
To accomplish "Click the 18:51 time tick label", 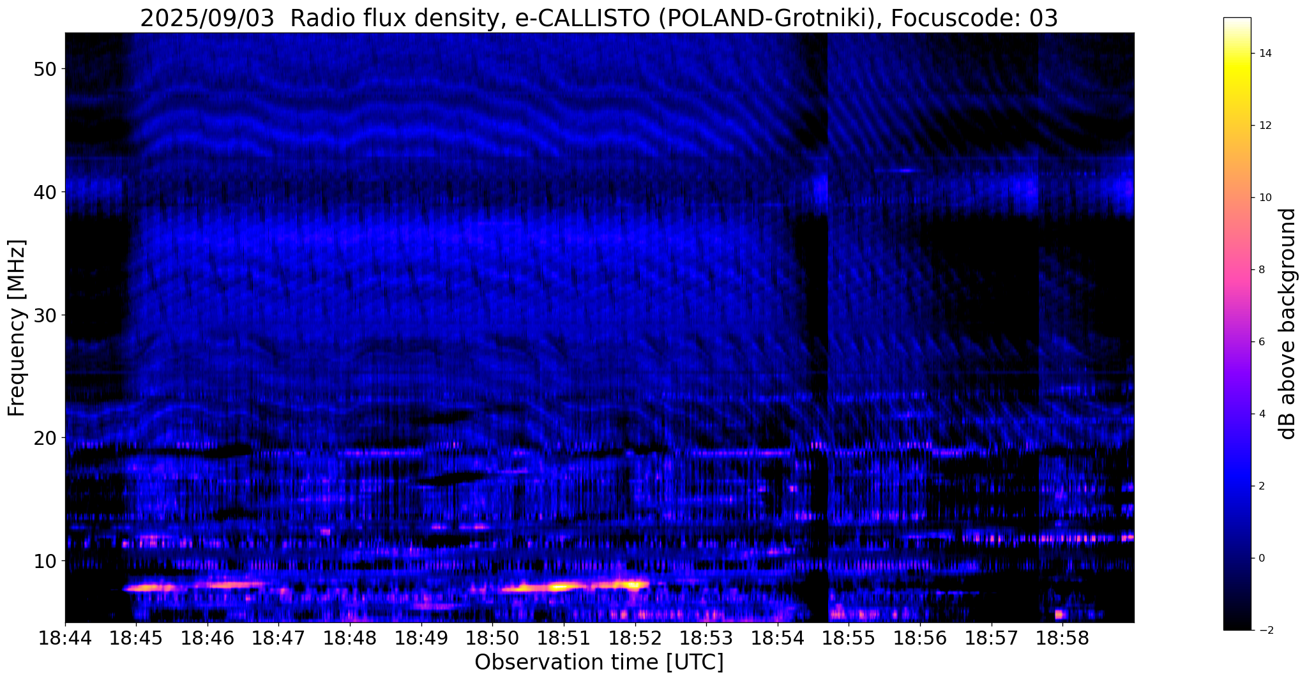I will tap(564, 640).
